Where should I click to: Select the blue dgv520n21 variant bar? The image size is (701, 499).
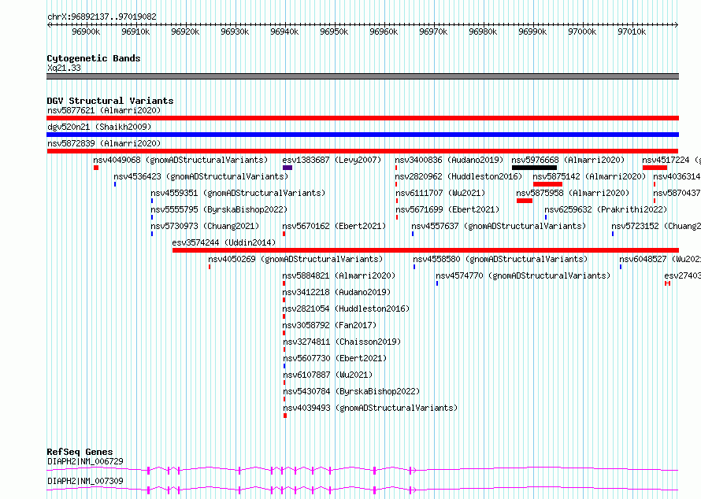[x=362, y=135]
